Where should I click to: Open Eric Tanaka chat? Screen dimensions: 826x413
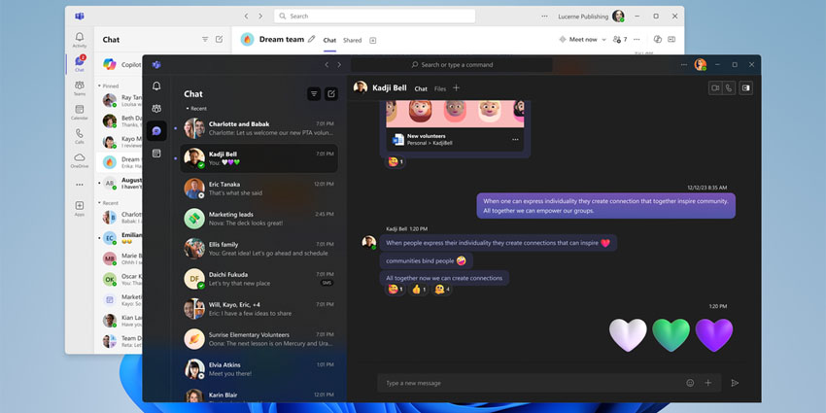(258, 189)
